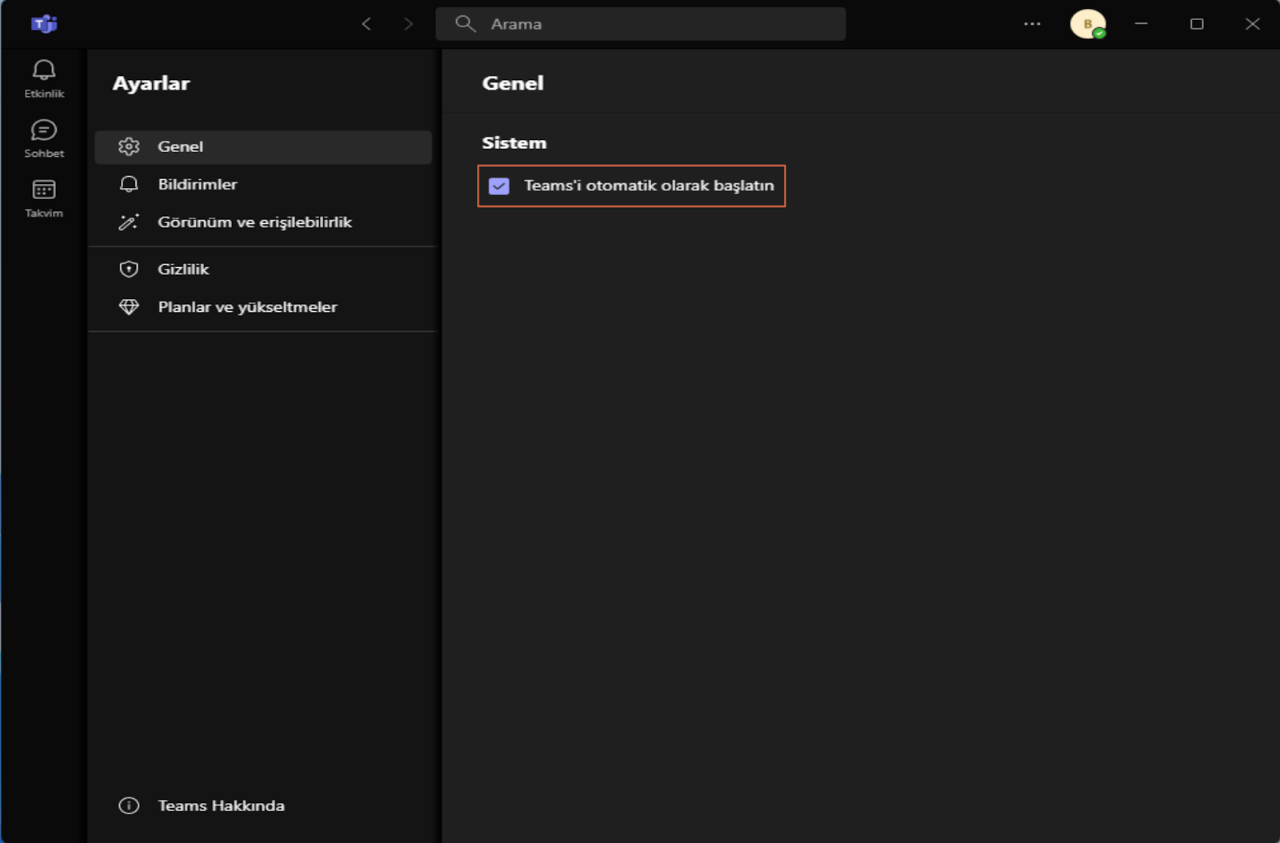Open the Gizlilik settings section
This screenshot has width=1280, height=843.
(263, 270)
